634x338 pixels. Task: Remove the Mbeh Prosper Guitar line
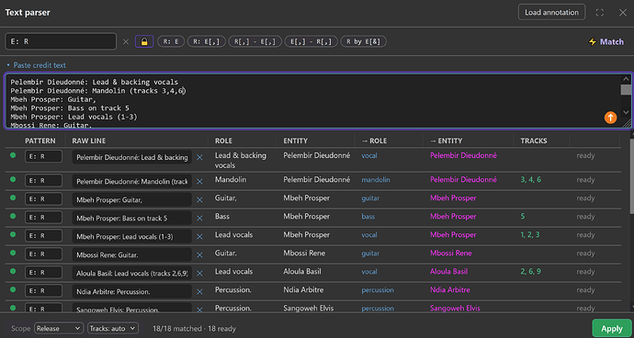pos(199,199)
